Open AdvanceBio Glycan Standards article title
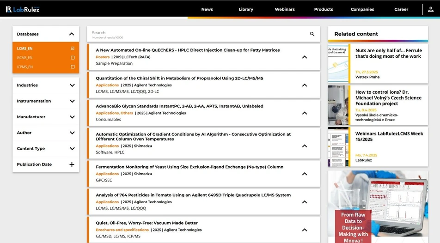This screenshot has height=243, width=440. pos(179,106)
